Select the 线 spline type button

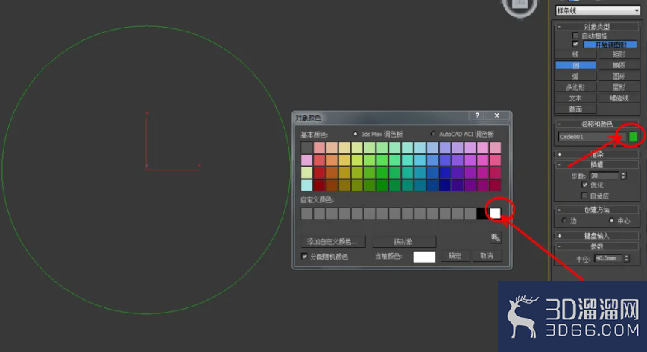pyautogui.click(x=575, y=54)
